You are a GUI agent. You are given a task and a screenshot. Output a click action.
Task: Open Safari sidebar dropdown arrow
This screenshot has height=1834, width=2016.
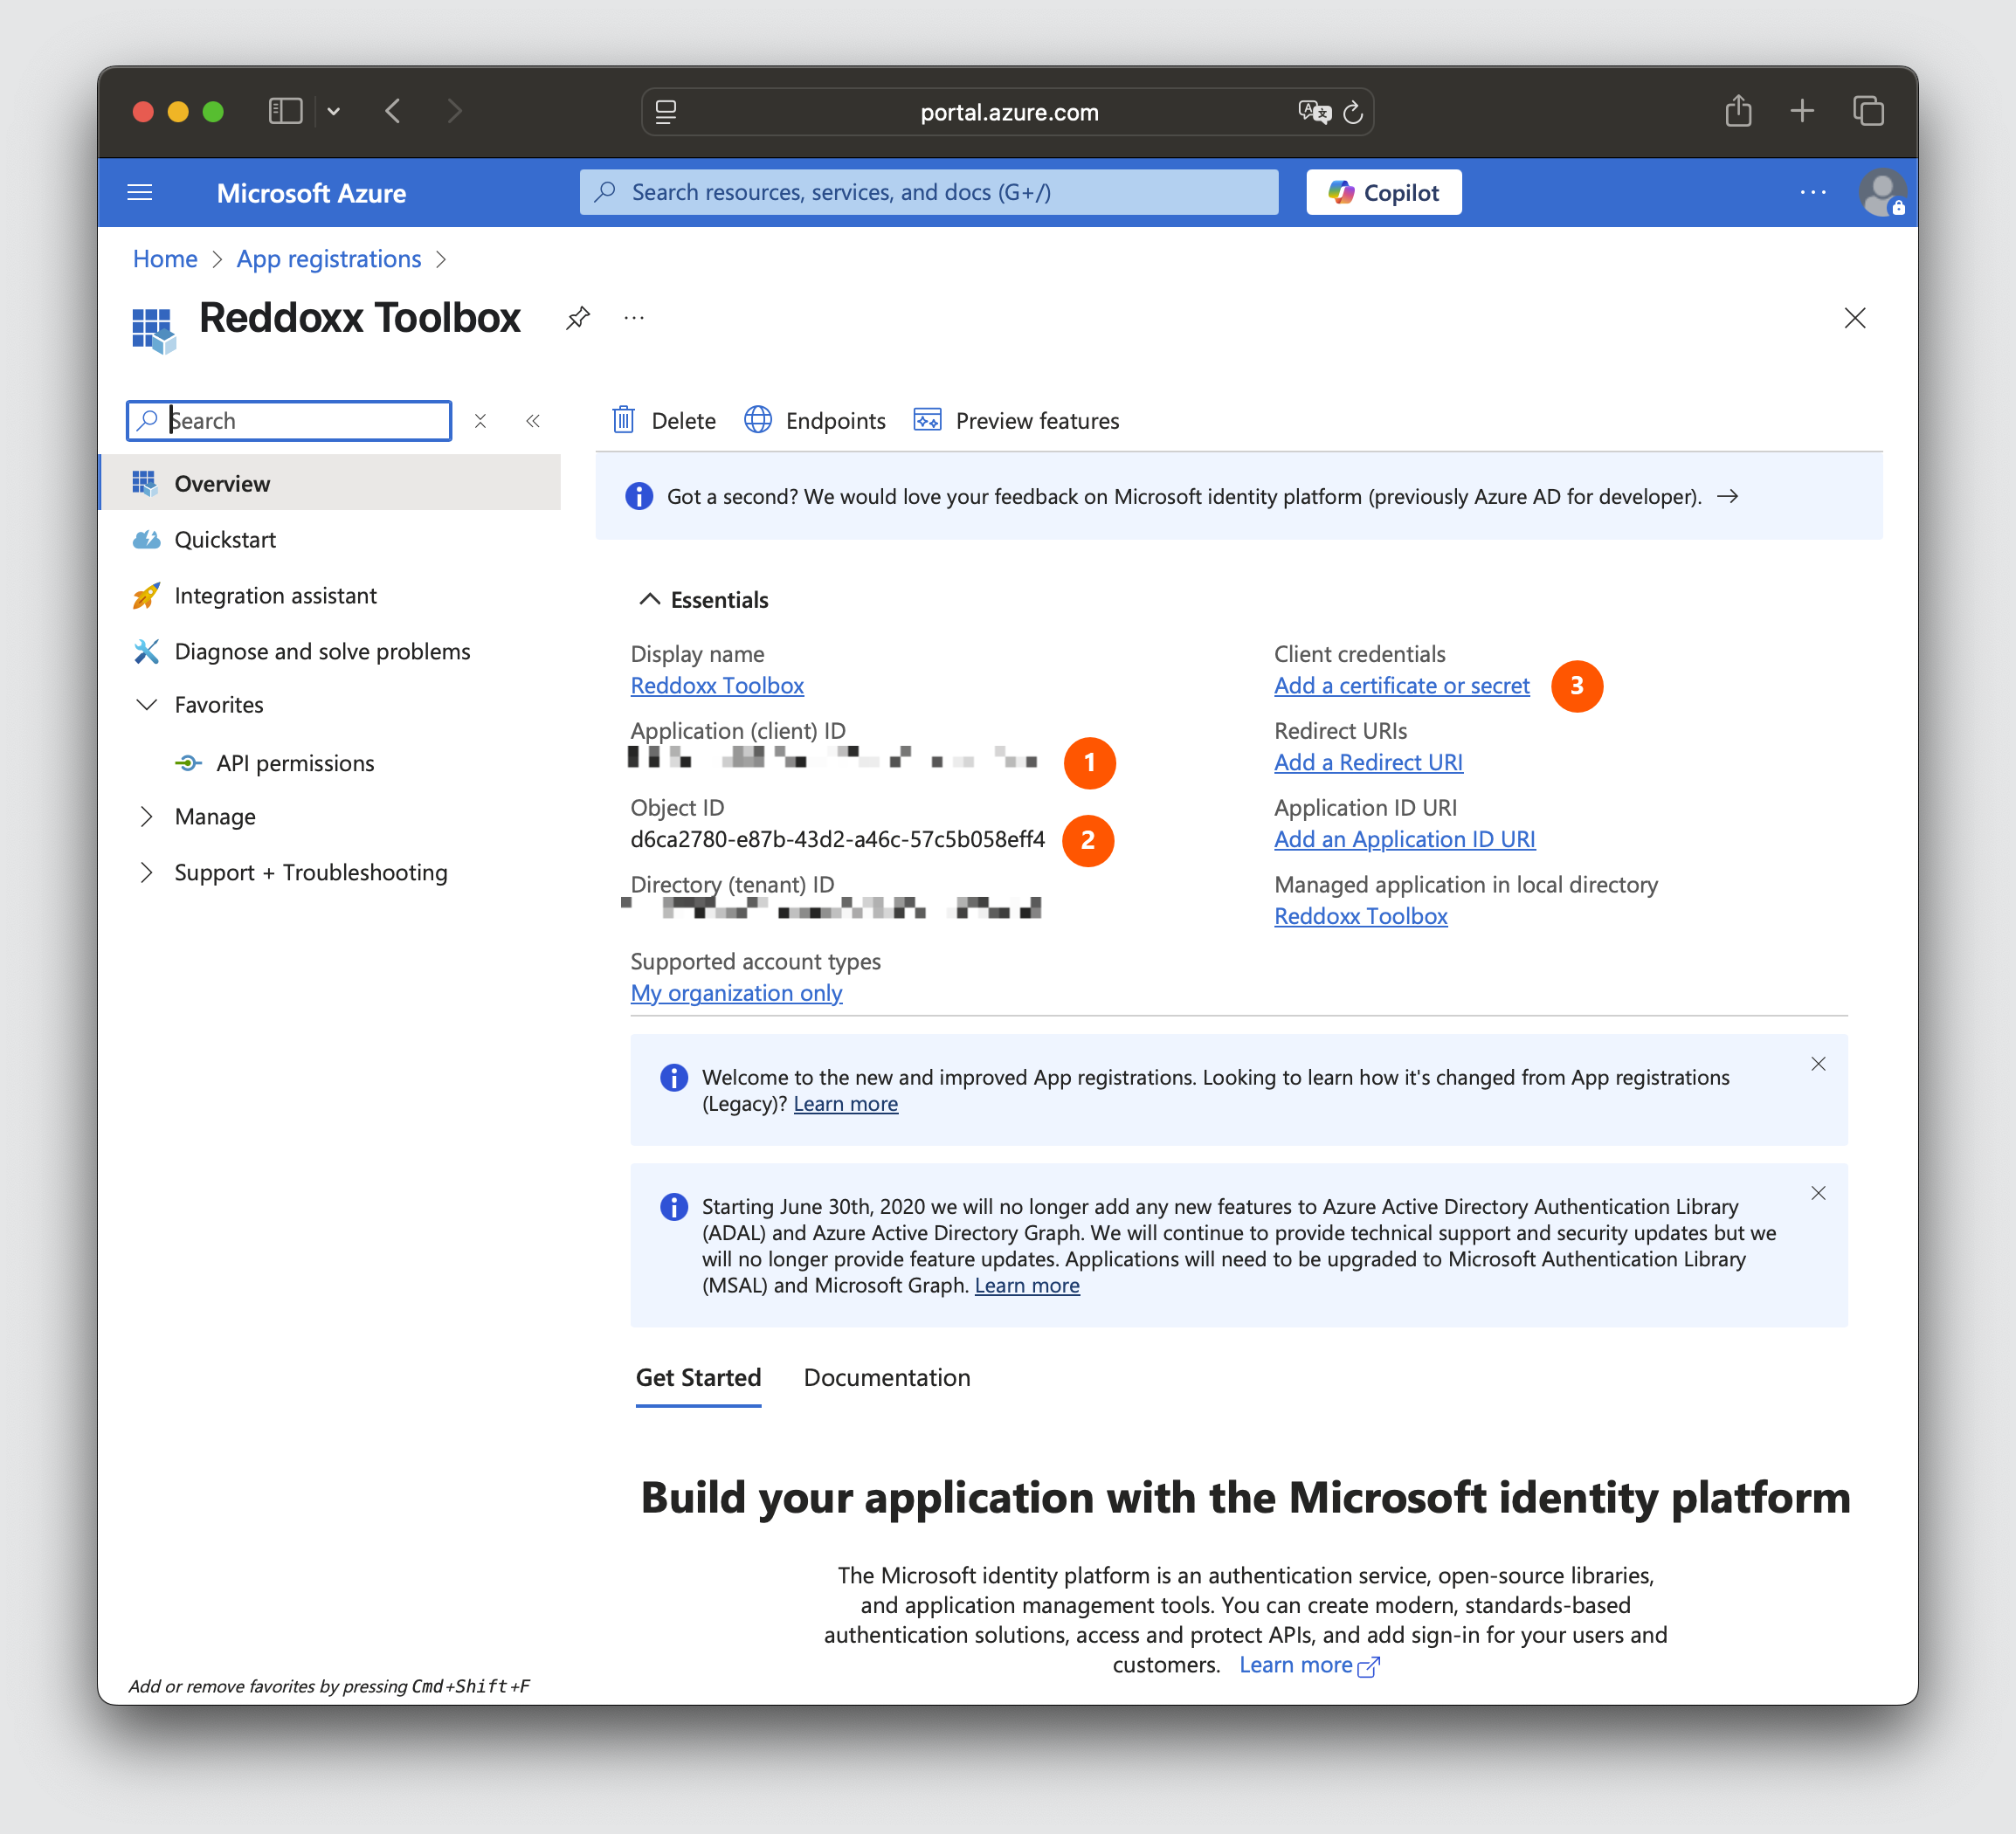click(334, 111)
